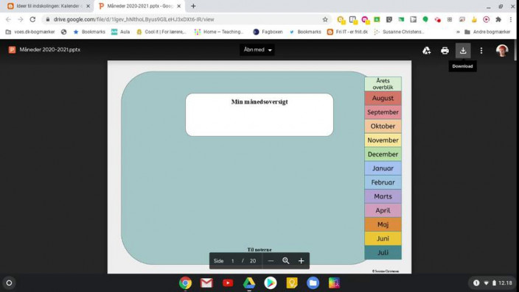519x292 pixels.
Task: Open Google account profile avatar
Action: [x=502, y=51]
